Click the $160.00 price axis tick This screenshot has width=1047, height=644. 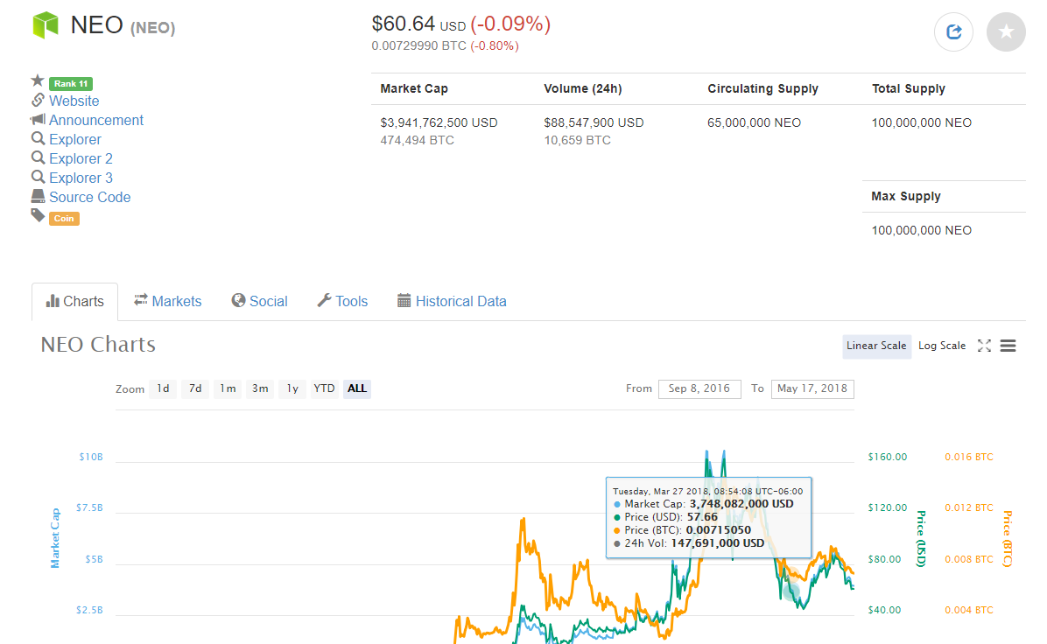click(x=888, y=457)
